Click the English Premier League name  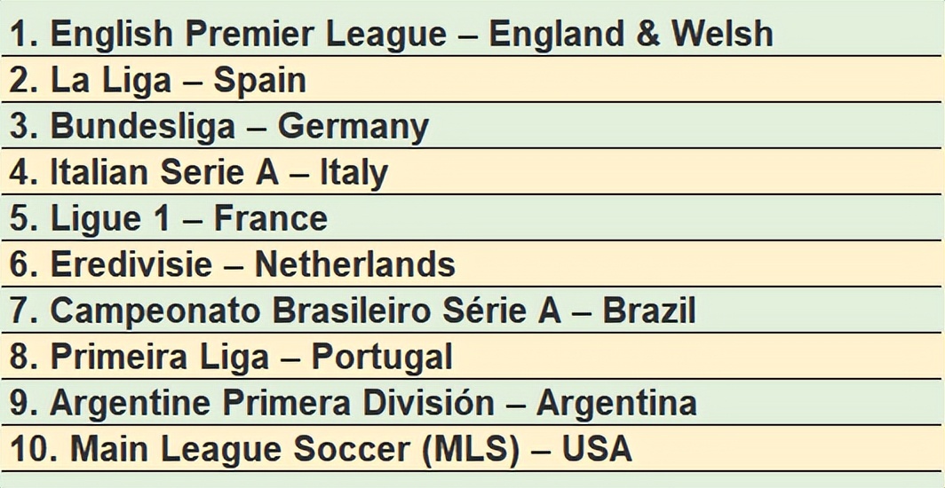coord(249,35)
